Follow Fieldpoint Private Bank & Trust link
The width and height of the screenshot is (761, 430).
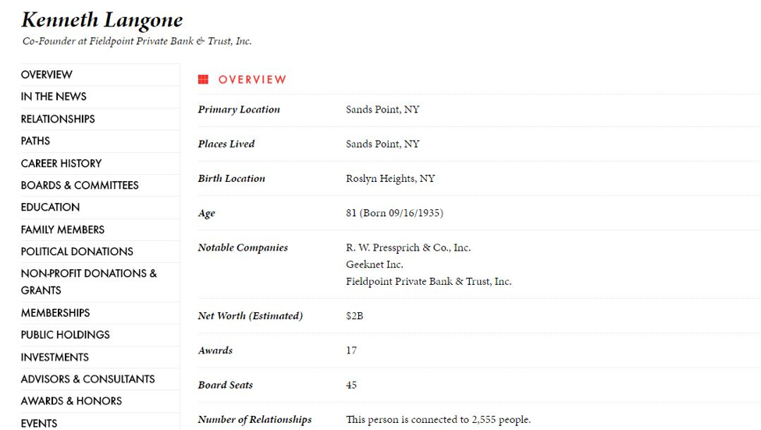click(x=429, y=282)
